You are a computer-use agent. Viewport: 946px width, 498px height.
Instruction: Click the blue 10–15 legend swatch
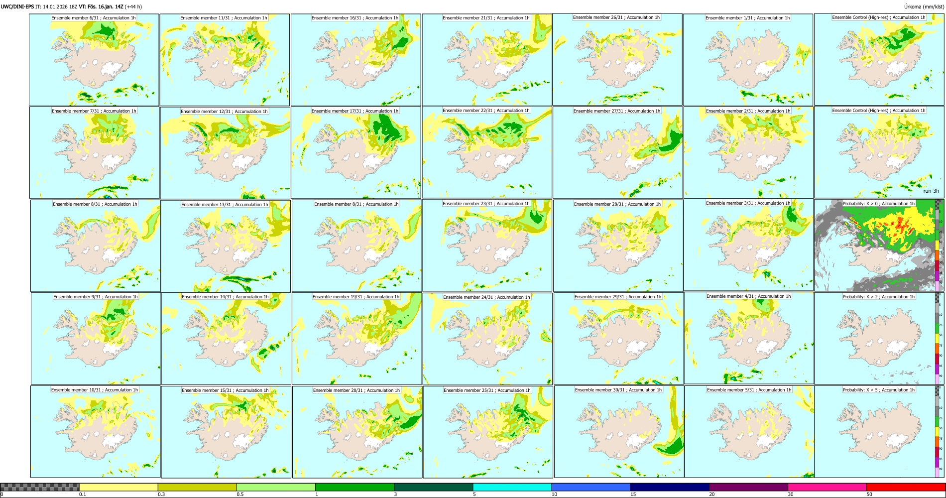tap(591, 487)
